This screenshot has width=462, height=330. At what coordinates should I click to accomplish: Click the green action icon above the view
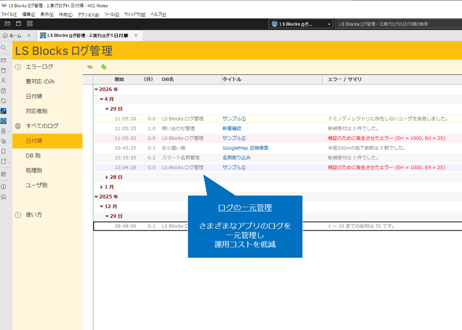pyautogui.click(x=103, y=67)
